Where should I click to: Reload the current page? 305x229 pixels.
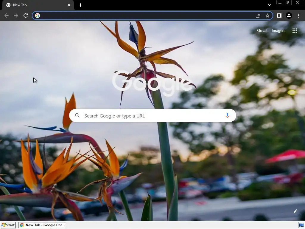pos(26,16)
